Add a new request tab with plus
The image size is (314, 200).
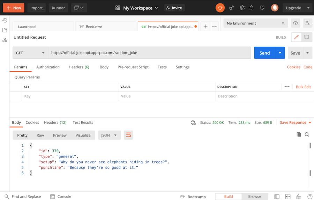205,26
